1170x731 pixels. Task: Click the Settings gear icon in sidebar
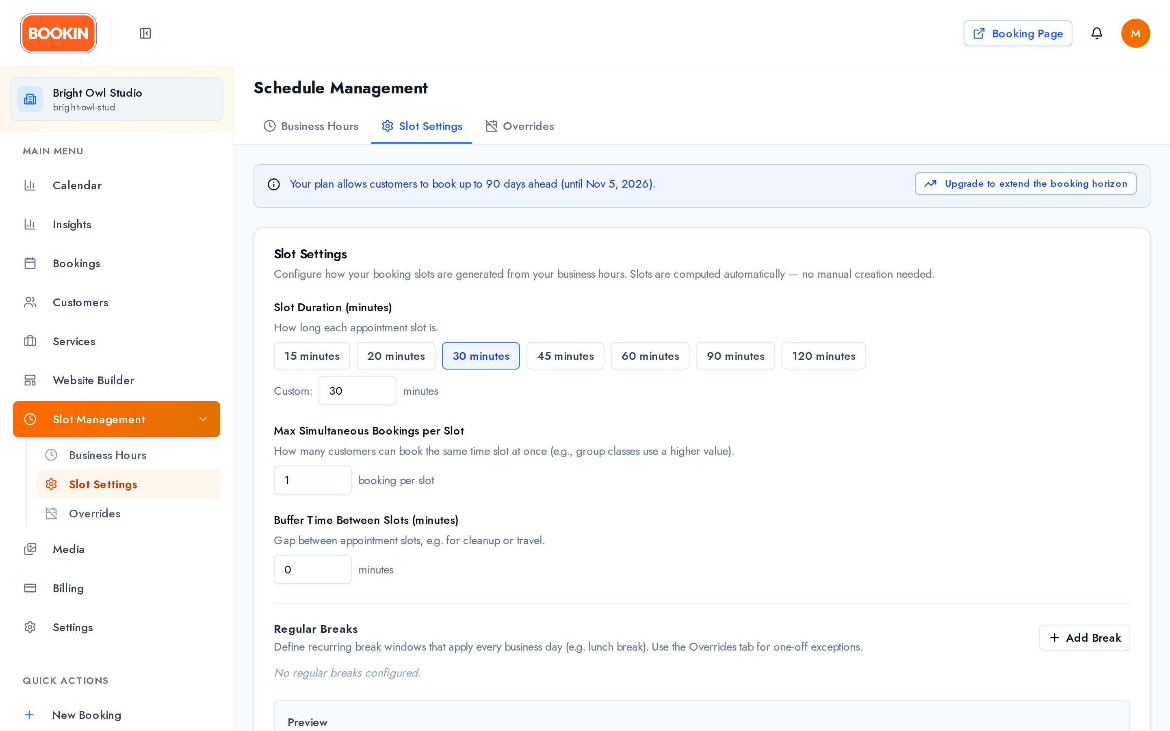(x=30, y=627)
